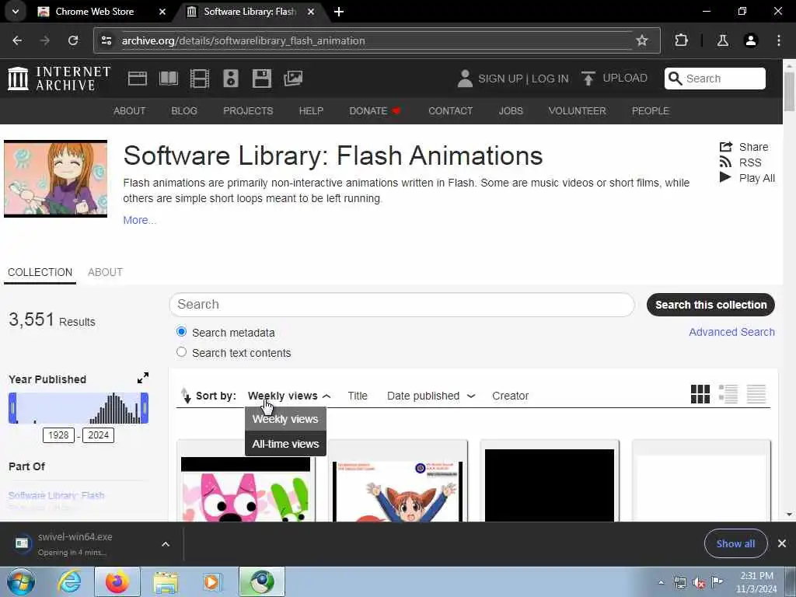Viewport: 796px width, 597px height.
Task: Click the user avatar icon beside Sign Up
Action: (x=465, y=79)
